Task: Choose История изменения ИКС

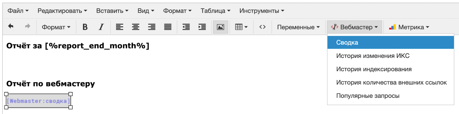Action: [390, 56]
